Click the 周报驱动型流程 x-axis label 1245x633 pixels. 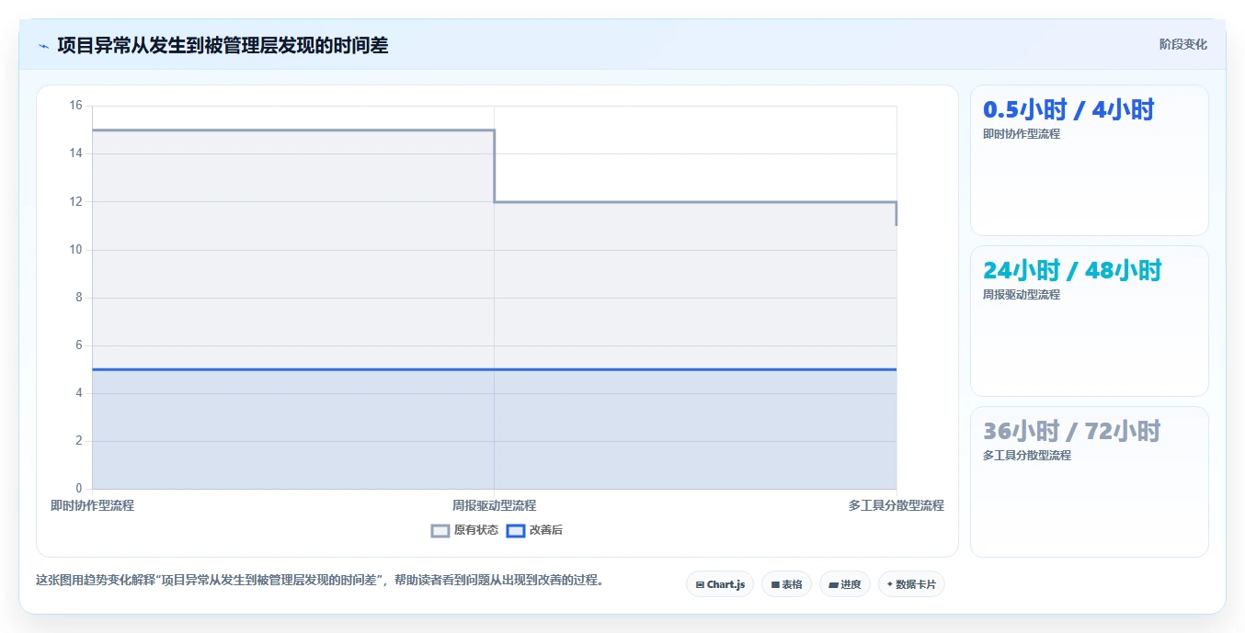(494, 505)
